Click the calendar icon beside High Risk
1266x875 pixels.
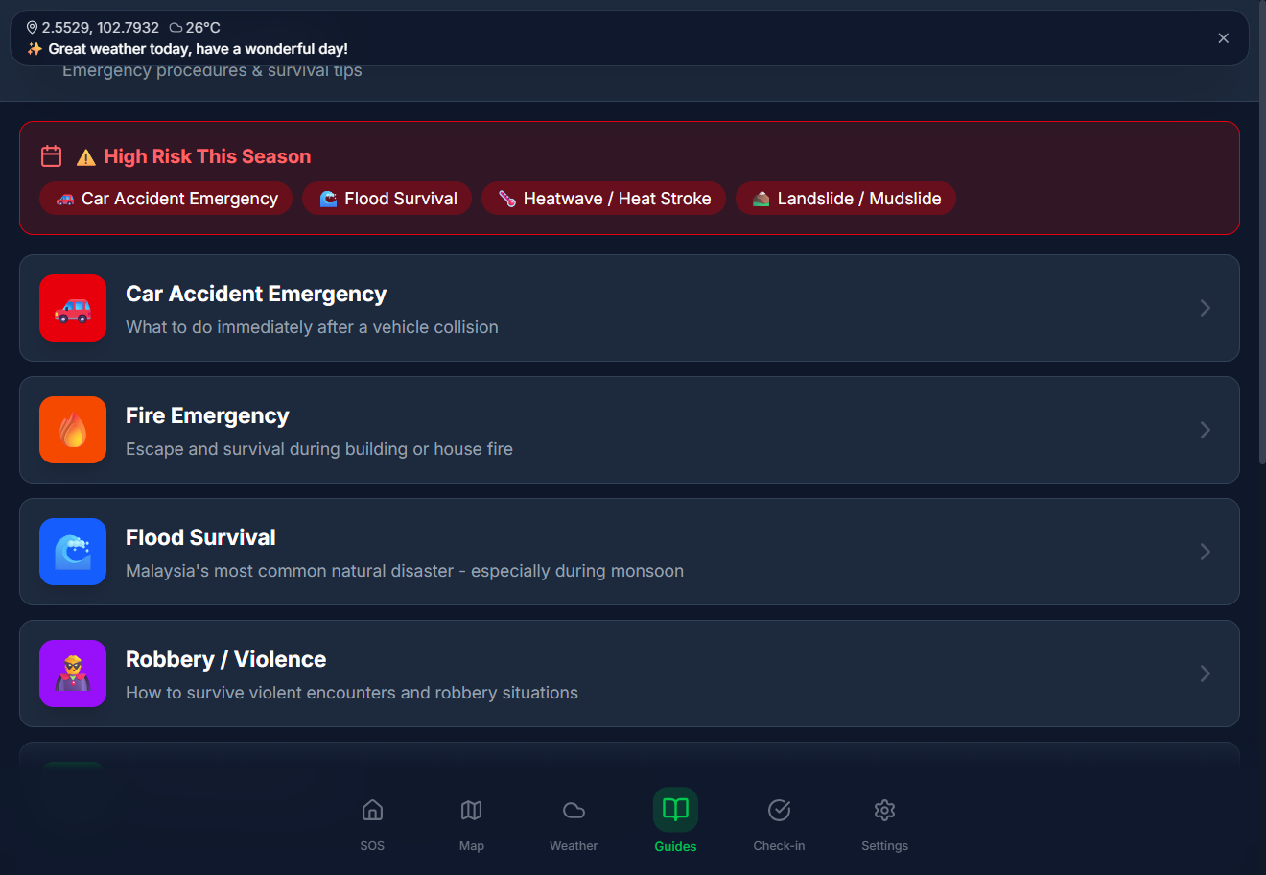(51, 155)
